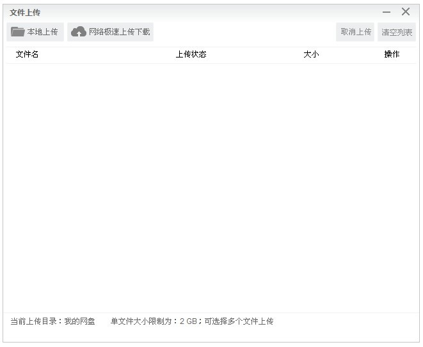
Task: Click the 文件名 column header
Action: click(27, 54)
